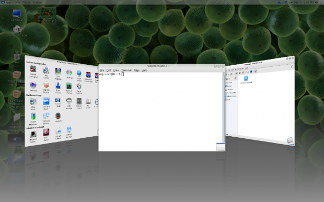Screen dimensions: 324x202
Task: Open the View menu in the terminal
Action: coord(116,70)
